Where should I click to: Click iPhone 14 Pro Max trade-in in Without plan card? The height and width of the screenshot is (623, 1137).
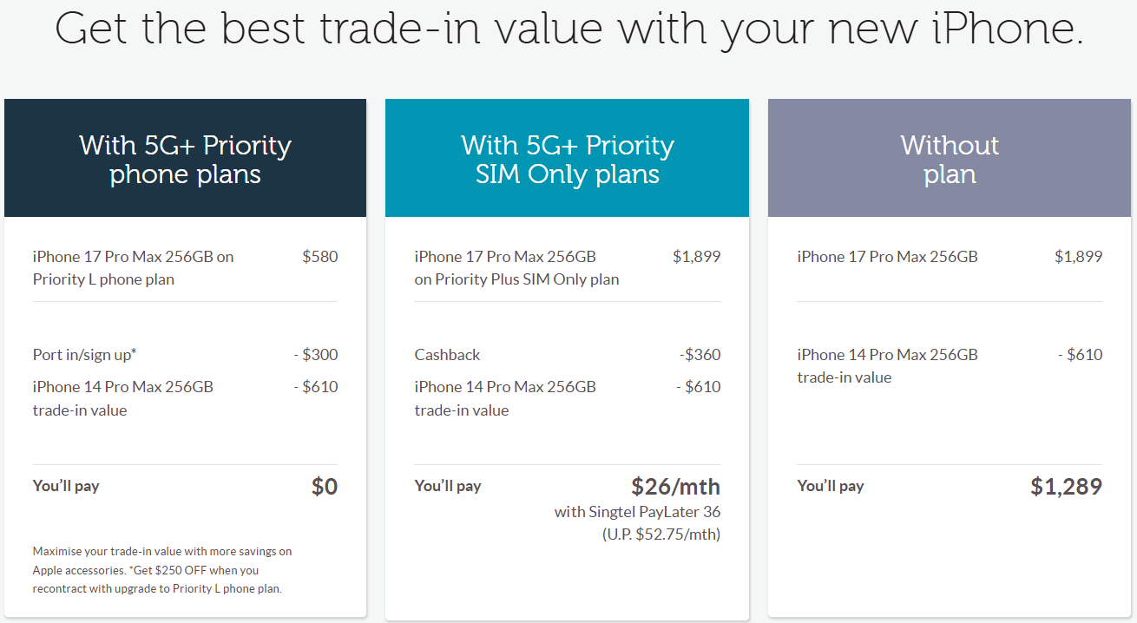[x=887, y=365]
